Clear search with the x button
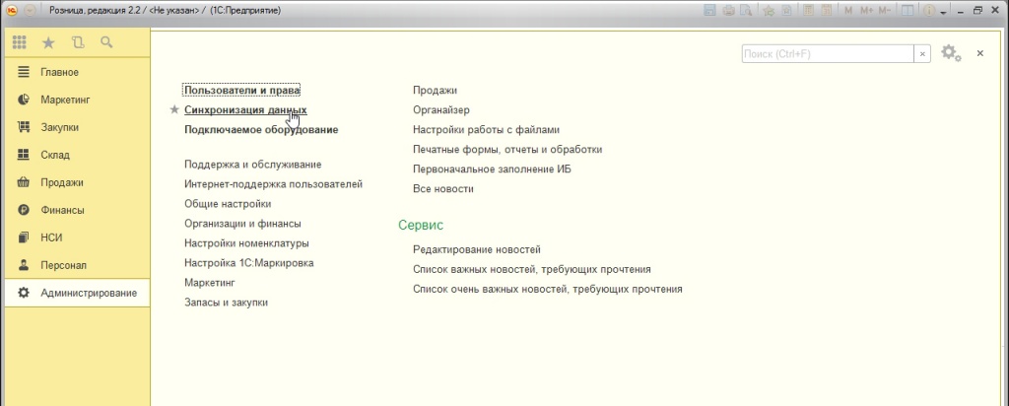Image resolution: width=1009 pixels, height=406 pixels. coord(922,53)
